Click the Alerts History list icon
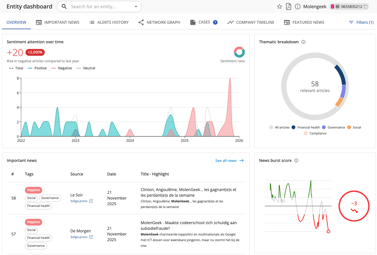Screen dimensions: 377x255 pos(91,22)
